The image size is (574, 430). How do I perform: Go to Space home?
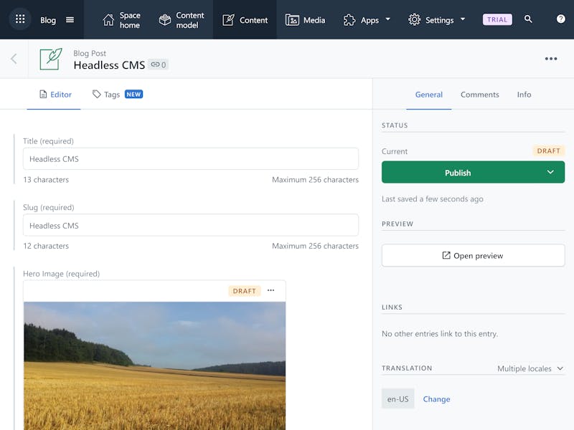(x=121, y=20)
